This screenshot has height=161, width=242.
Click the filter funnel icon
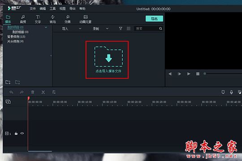[x=121, y=29]
